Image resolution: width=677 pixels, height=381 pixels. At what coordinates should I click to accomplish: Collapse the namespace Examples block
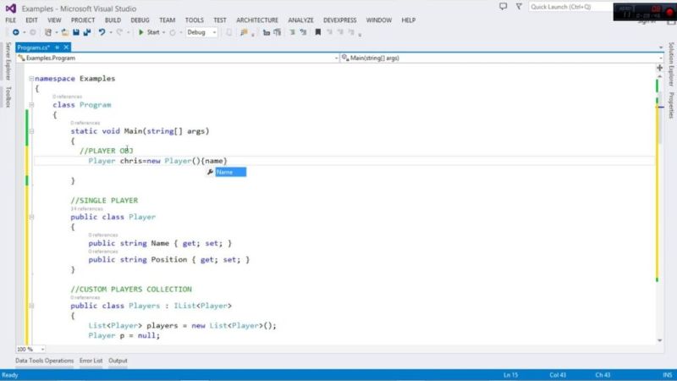(31, 79)
